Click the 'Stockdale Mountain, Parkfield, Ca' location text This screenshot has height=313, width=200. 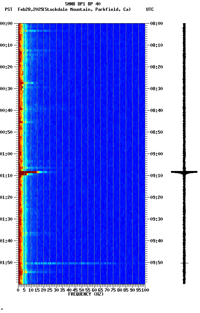[87, 9]
